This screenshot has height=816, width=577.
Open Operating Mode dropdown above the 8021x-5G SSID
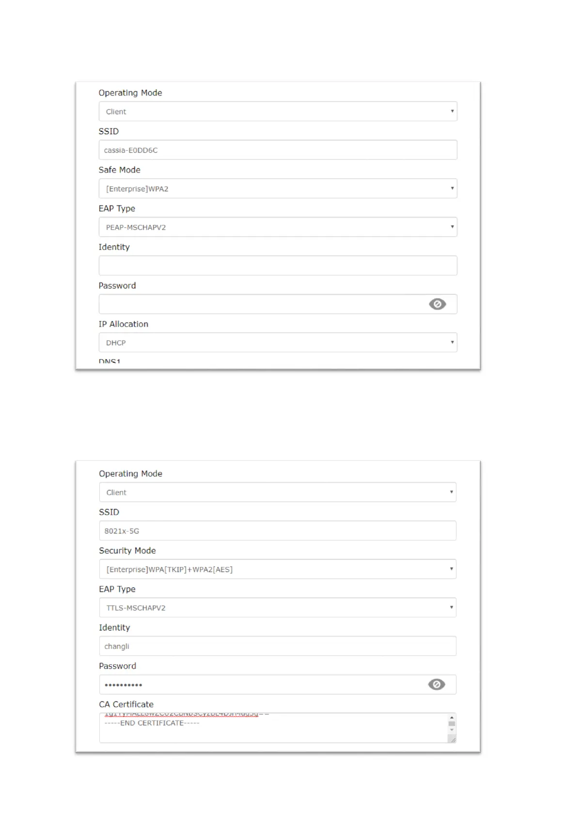[x=278, y=492]
